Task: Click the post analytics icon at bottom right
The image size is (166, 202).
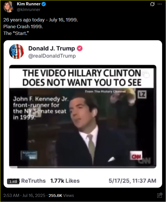Action: tap(160, 195)
